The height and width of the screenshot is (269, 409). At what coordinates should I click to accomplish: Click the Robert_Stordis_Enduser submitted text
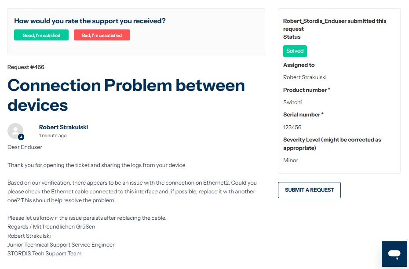[335, 25]
